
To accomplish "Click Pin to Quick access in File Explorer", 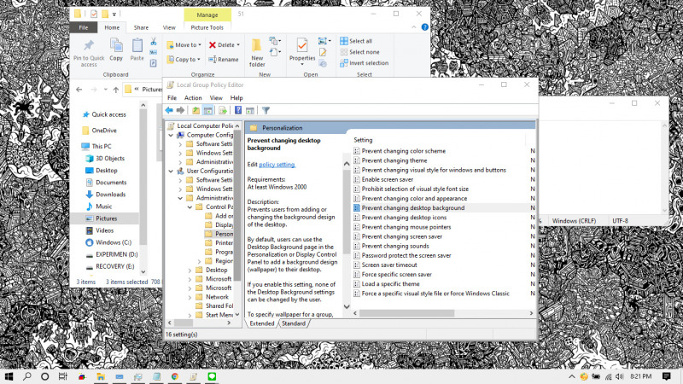I will [x=89, y=53].
